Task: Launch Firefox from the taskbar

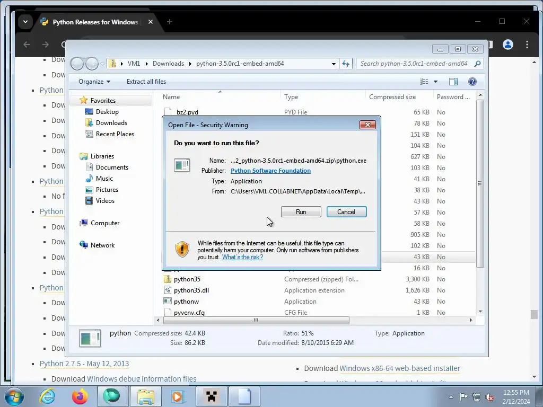Action: click(x=80, y=396)
